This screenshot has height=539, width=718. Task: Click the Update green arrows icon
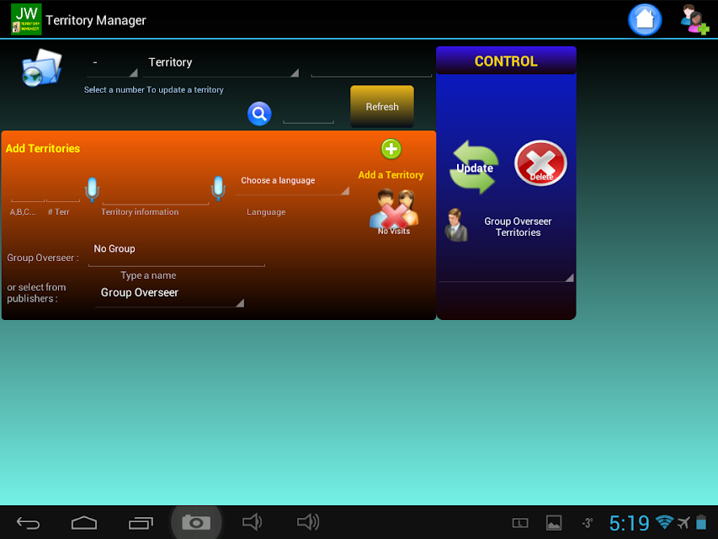(x=474, y=168)
